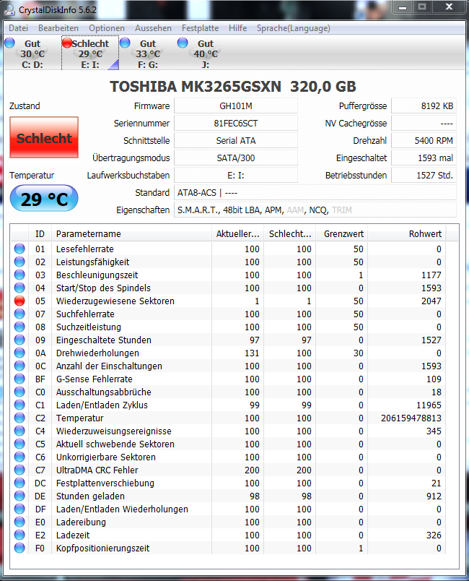Click the status icon for Leistungsfähigkeit row
This screenshot has height=581, width=469.
coord(19,262)
